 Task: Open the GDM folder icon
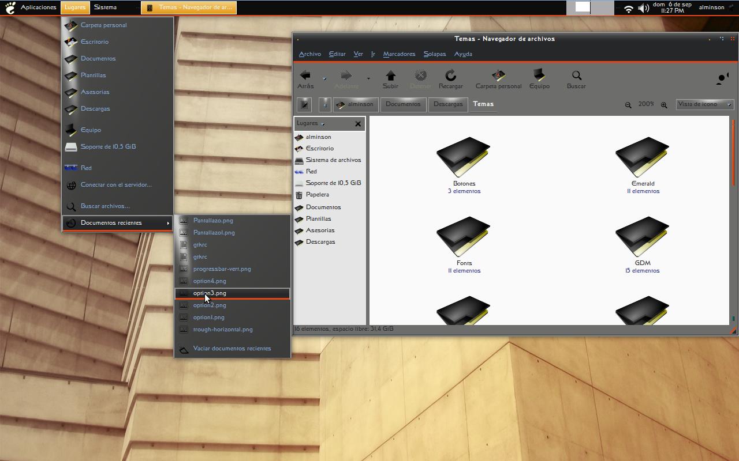(x=643, y=236)
